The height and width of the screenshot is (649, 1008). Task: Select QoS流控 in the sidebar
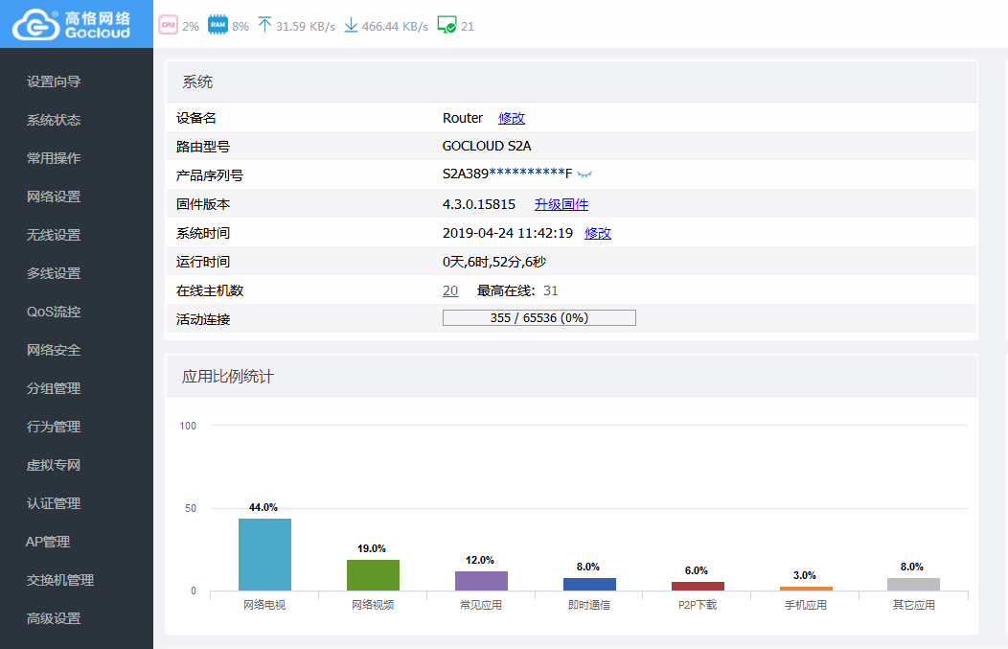click(x=54, y=312)
